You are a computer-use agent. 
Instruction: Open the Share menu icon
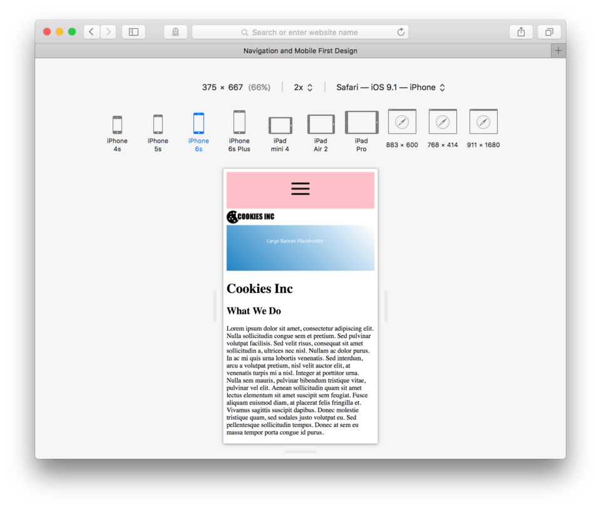pos(521,32)
